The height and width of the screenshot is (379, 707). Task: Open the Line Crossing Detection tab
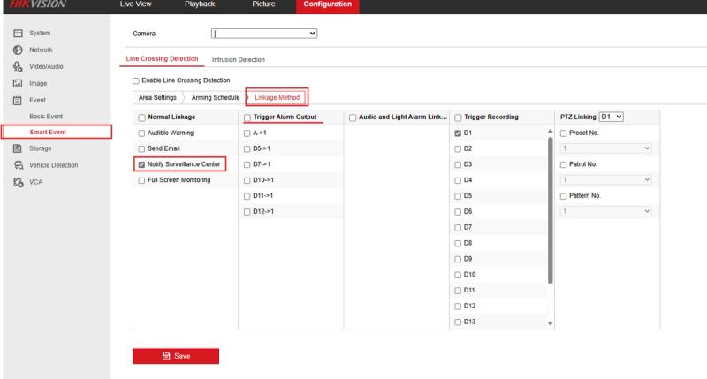[162, 58]
